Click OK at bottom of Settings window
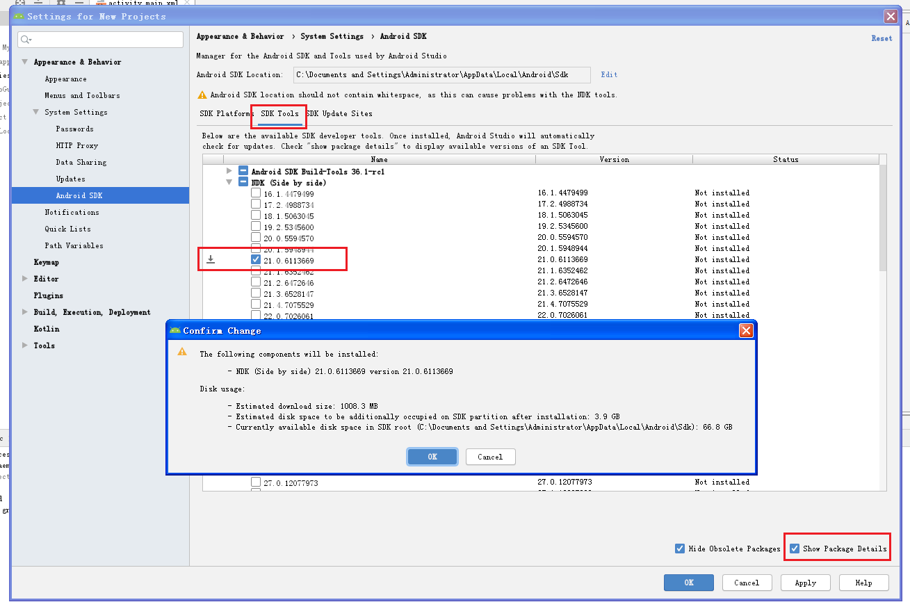Image resolution: width=910 pixels, height=609 pixels. tap(689, 583)
